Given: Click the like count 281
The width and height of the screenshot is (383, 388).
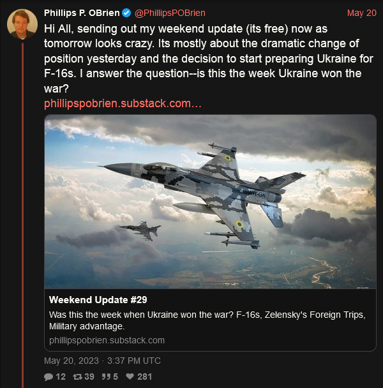Looking at the screenshot, I should pyautogui.click(x=145, y=377).
